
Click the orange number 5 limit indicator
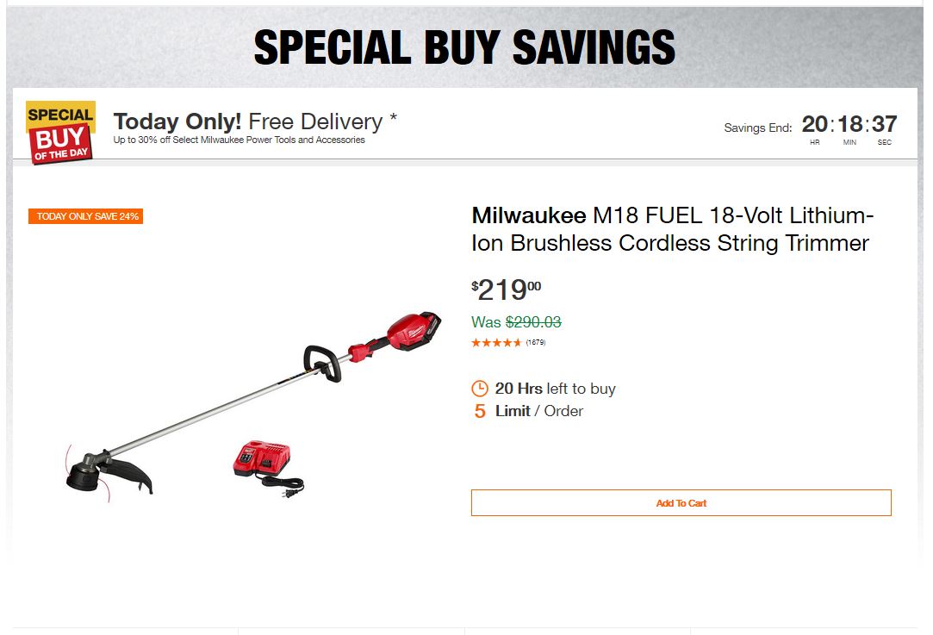coord(480,411)
